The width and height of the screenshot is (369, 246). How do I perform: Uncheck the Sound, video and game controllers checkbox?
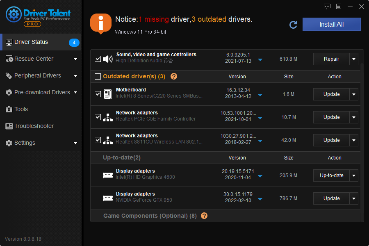click(x=98, y=58)
